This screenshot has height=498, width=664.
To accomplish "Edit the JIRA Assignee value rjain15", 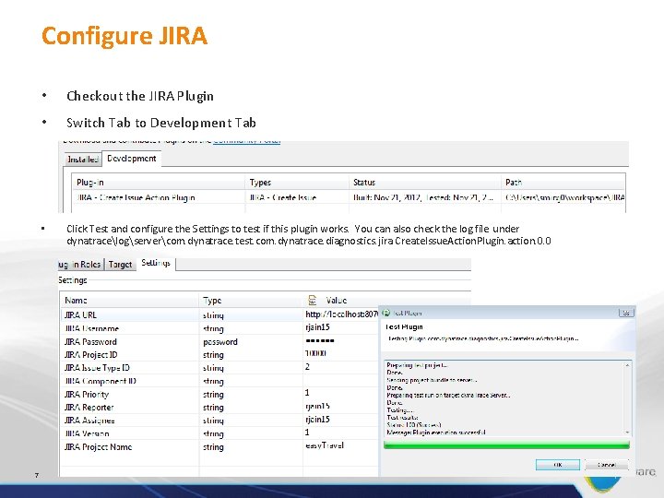I will point(317,420).
